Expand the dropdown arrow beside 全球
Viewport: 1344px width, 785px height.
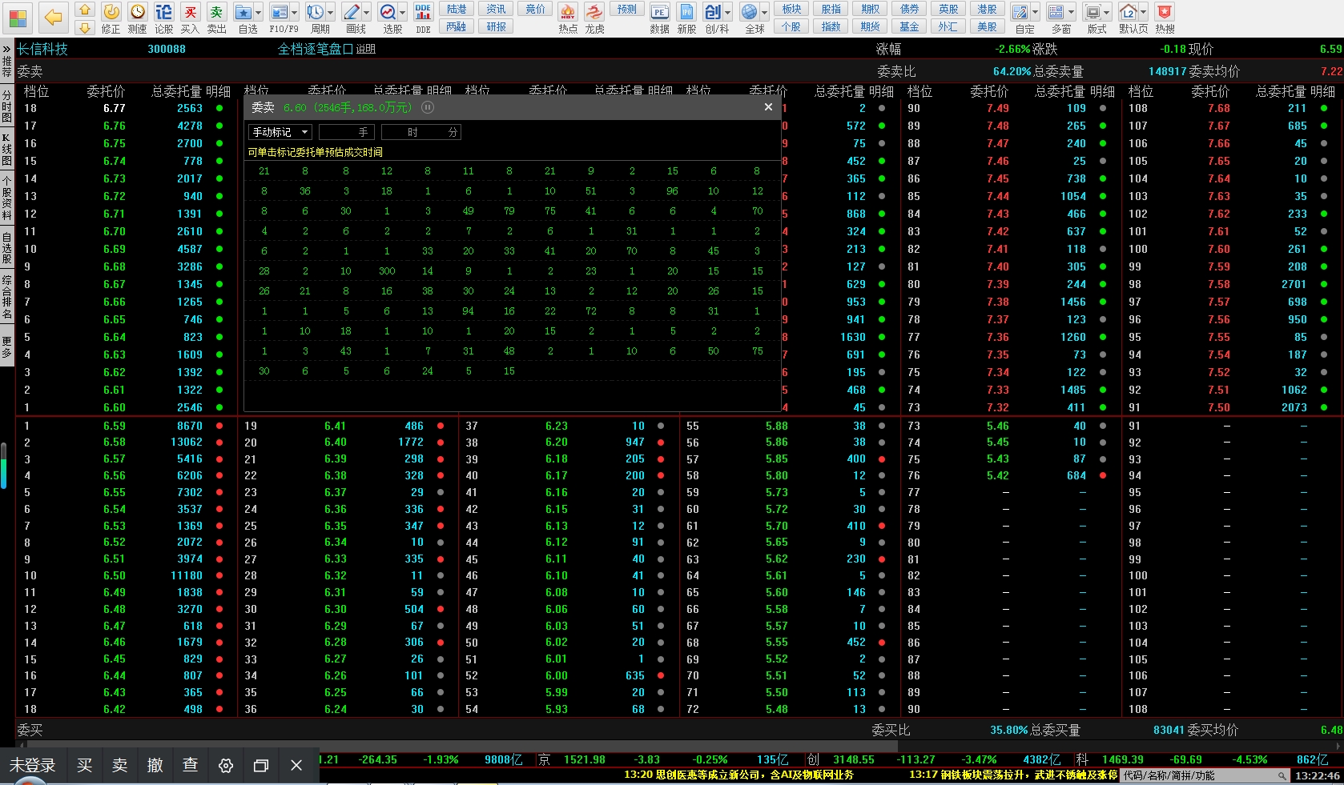[x=765, y=12]
